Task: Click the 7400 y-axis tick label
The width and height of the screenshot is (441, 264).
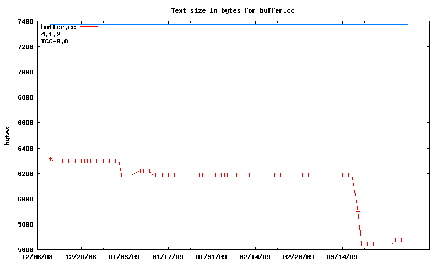Action: click(x=26, y=21)
